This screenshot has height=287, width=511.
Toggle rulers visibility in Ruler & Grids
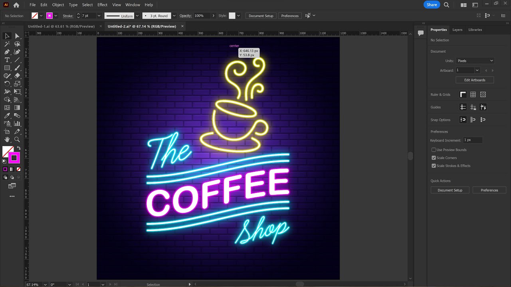[x=463, y=94]
